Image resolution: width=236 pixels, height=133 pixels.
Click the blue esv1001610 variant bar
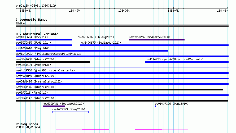point(92,51)
